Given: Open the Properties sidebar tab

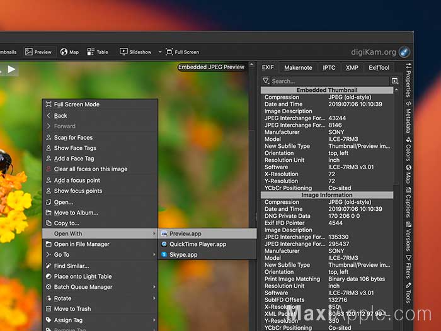Looking at the screenshot, I should pyautogui.click(x=408, y=81).
